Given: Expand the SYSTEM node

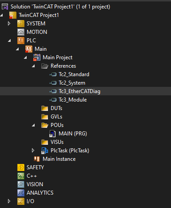Looking at the screenshot, I should [9, 24].
